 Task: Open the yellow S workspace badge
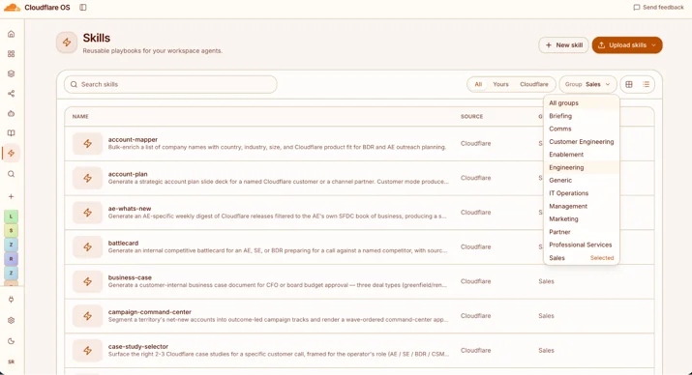click(x=11, y=230)
